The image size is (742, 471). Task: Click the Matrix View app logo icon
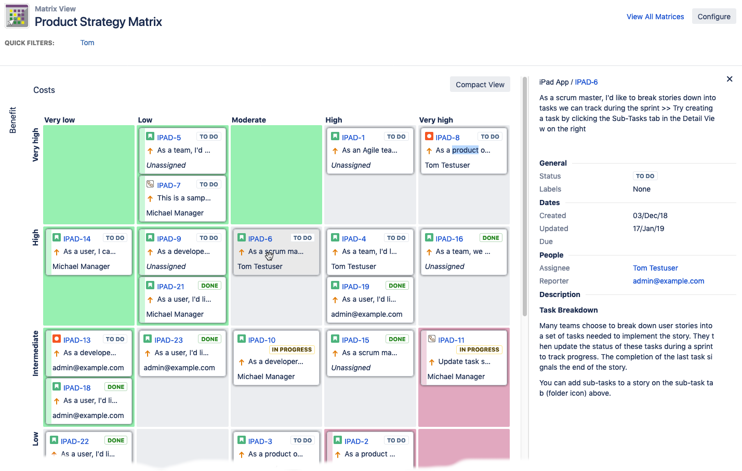[x=17, y=16]
